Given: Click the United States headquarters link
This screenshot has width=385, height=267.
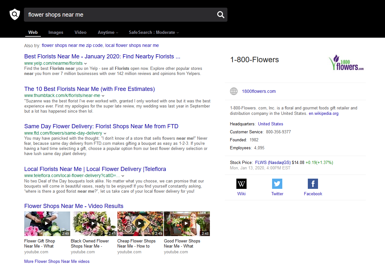Looking at the screenshot, I should [x=270, y=124].
